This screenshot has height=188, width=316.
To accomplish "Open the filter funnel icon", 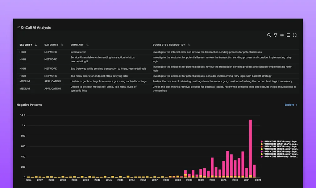I will coord(275,35).
